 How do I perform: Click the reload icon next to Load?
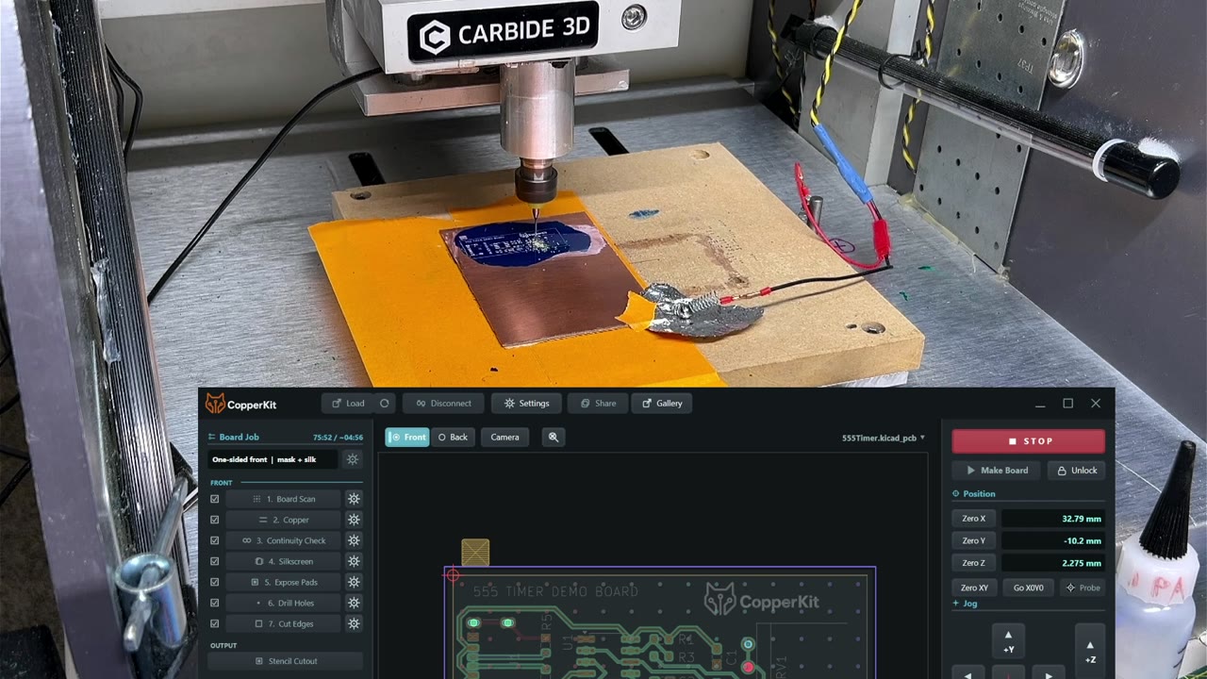coord(384,404)
